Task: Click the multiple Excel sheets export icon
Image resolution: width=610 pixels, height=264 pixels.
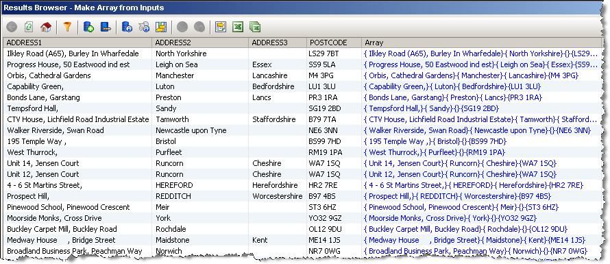Action: click(x=255, y=27)
